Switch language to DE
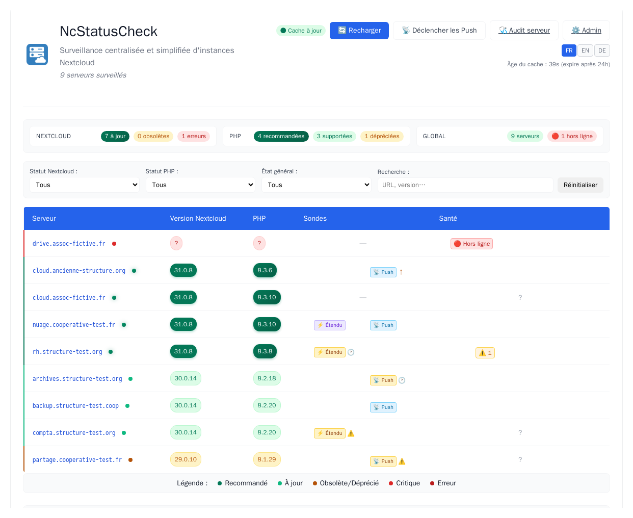The height and width of the screenshot is (518, 633). click(602, 50)
